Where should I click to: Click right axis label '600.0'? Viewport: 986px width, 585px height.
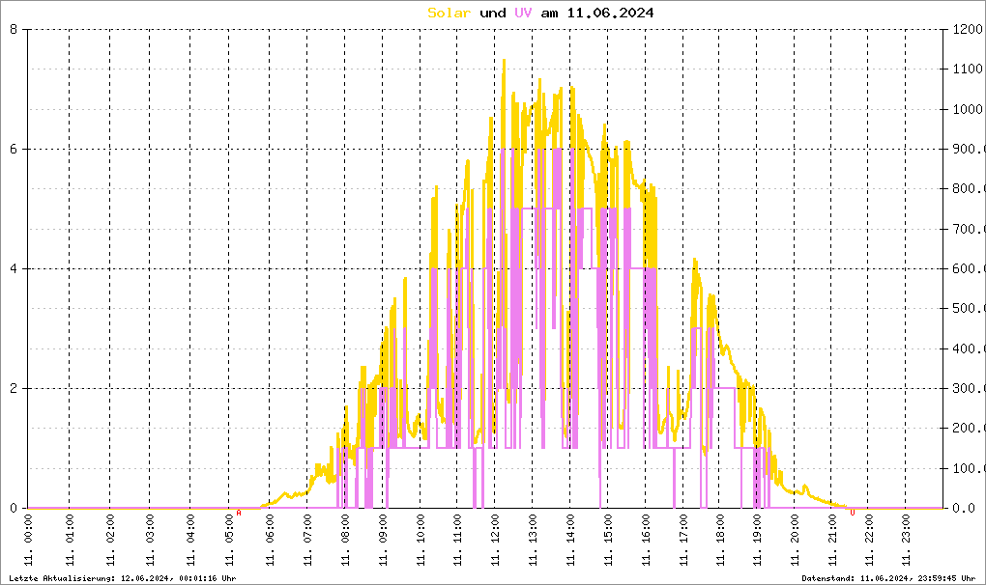969,268
